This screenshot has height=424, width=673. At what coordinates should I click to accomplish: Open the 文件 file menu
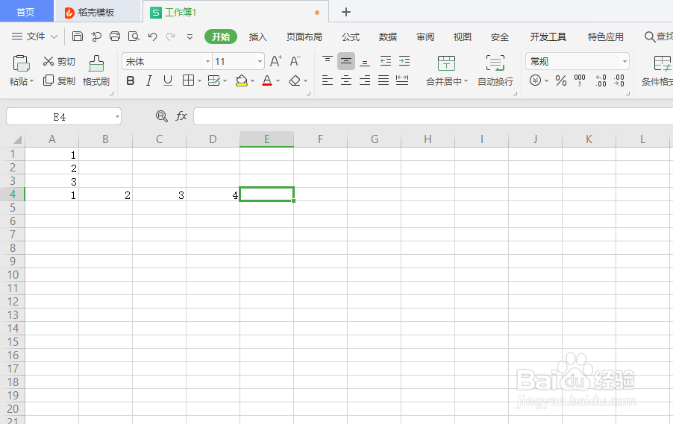(x=34, y=37)
